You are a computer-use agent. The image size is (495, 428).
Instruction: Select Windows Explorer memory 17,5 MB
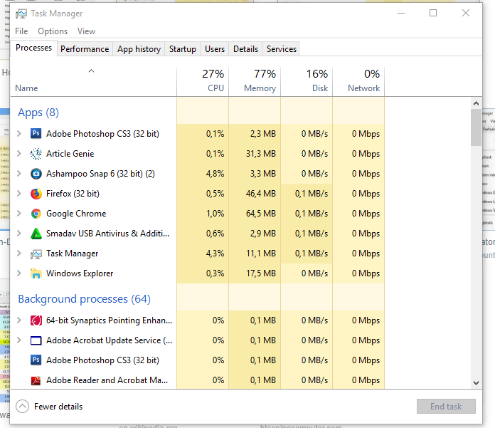(261, 273)
